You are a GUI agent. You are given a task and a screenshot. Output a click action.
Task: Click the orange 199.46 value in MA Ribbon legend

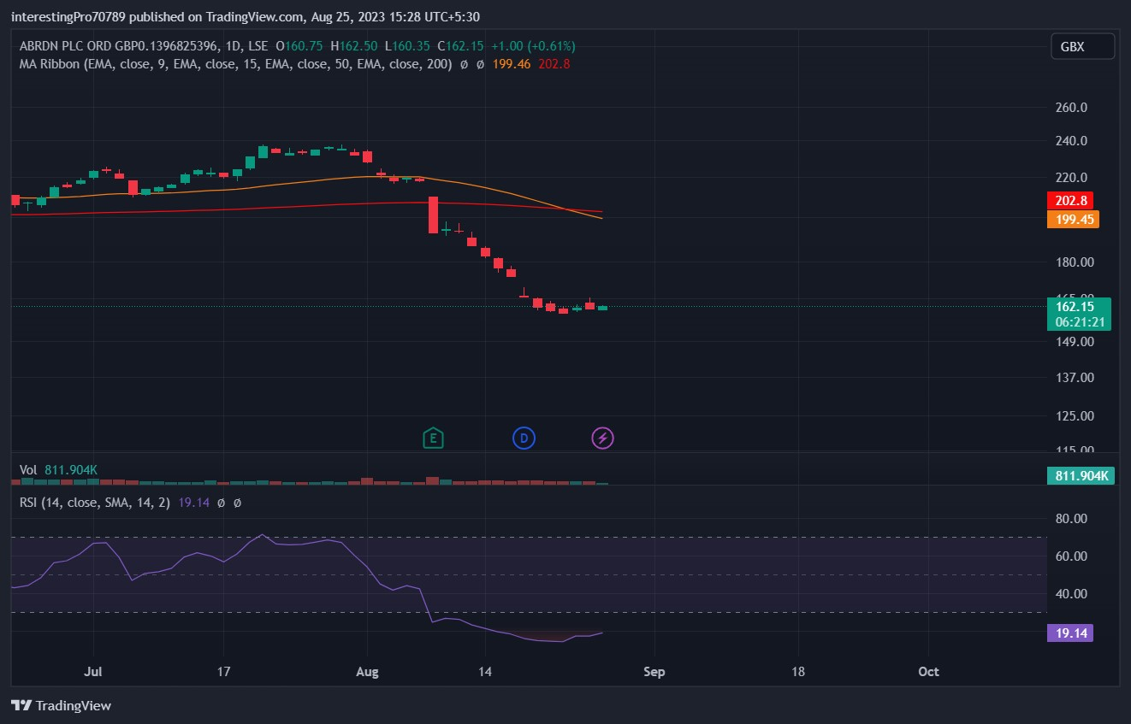click(512, 64)
